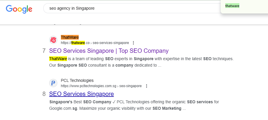Screen dimensions: 268x120
Task: Click the ThatWare site favicon
Action: click(53, 40)
